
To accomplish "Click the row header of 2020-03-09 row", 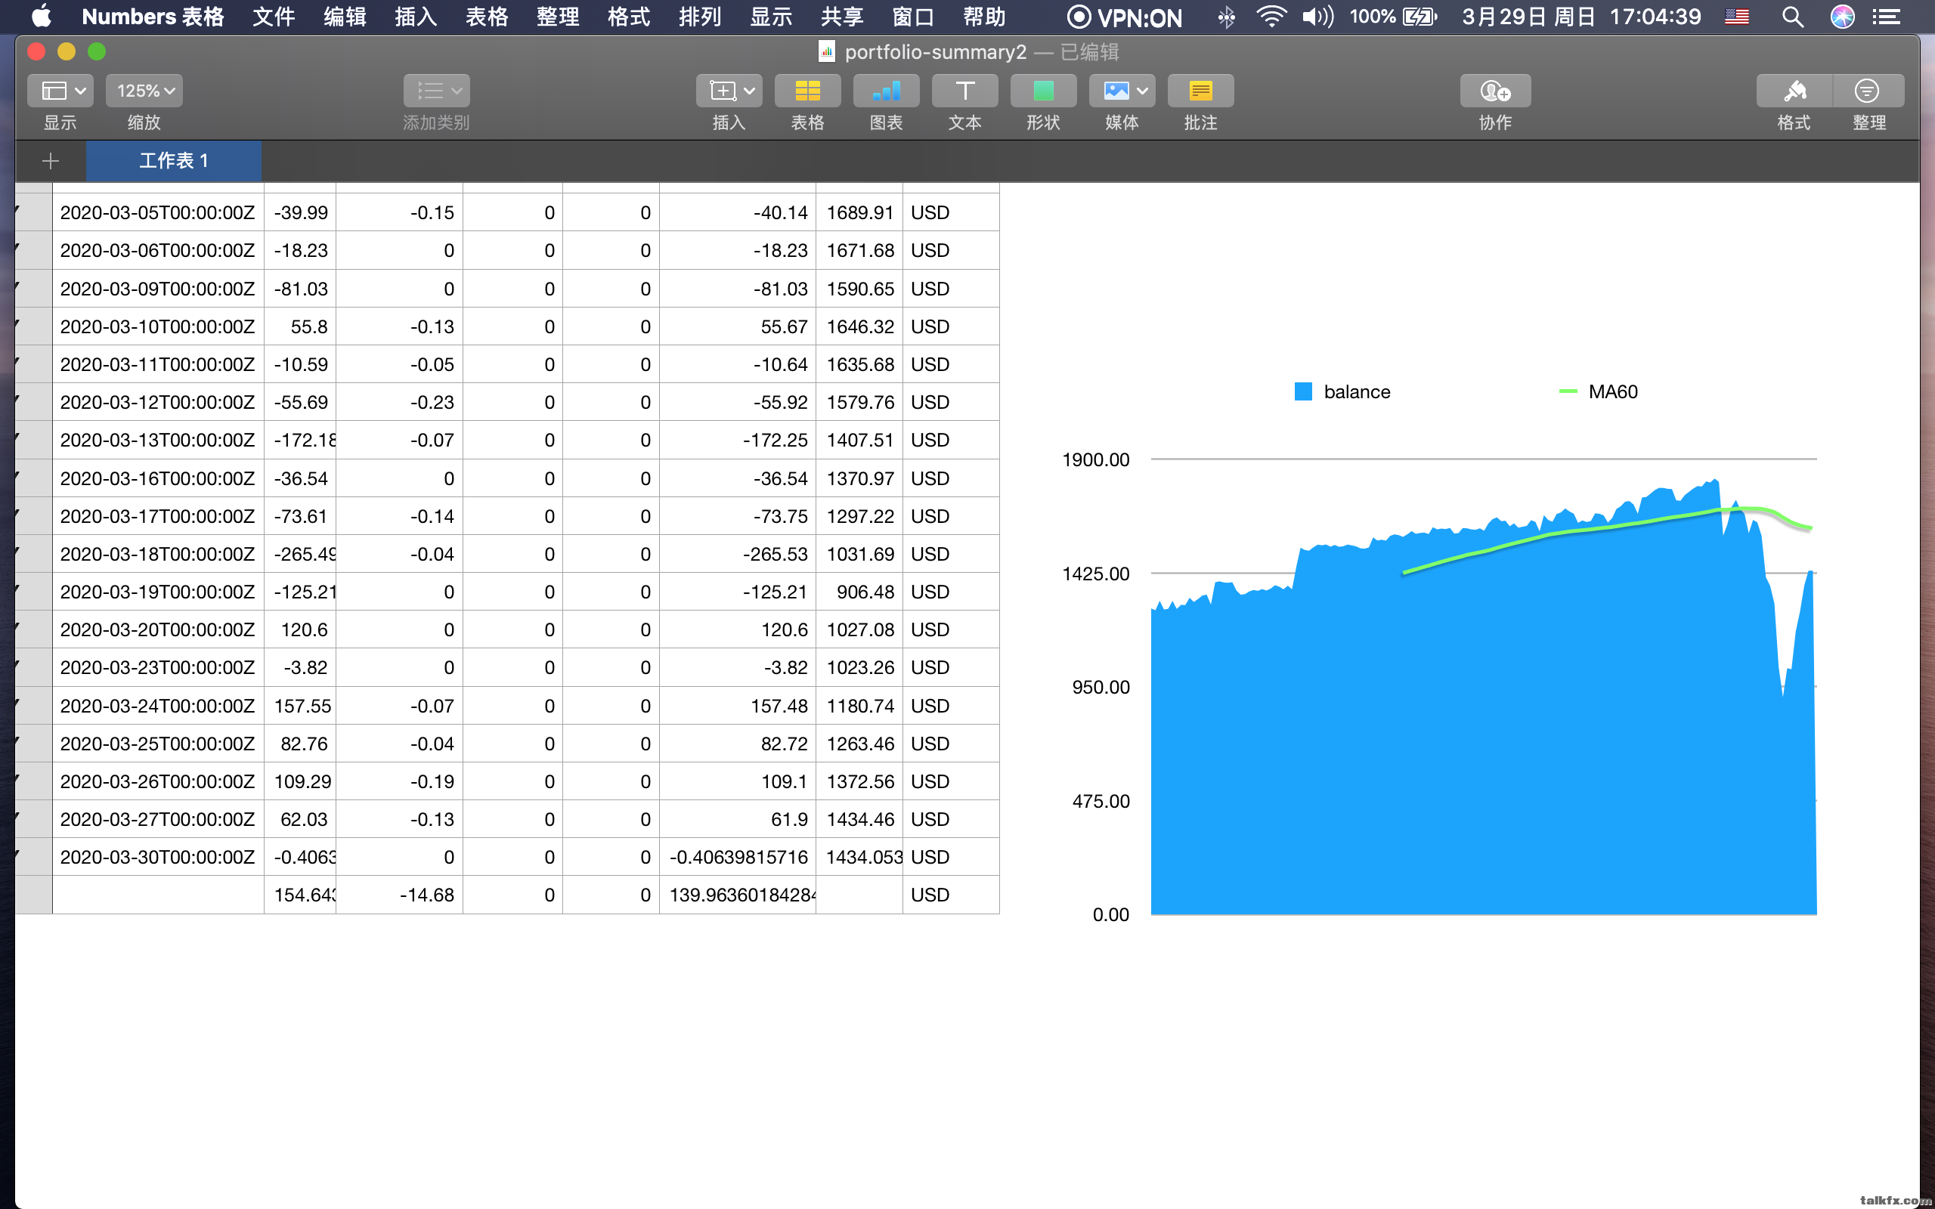I will click(33, 289).
